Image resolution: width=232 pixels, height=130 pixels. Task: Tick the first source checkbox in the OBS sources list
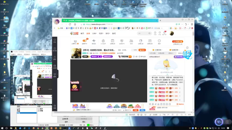point(39,109)
